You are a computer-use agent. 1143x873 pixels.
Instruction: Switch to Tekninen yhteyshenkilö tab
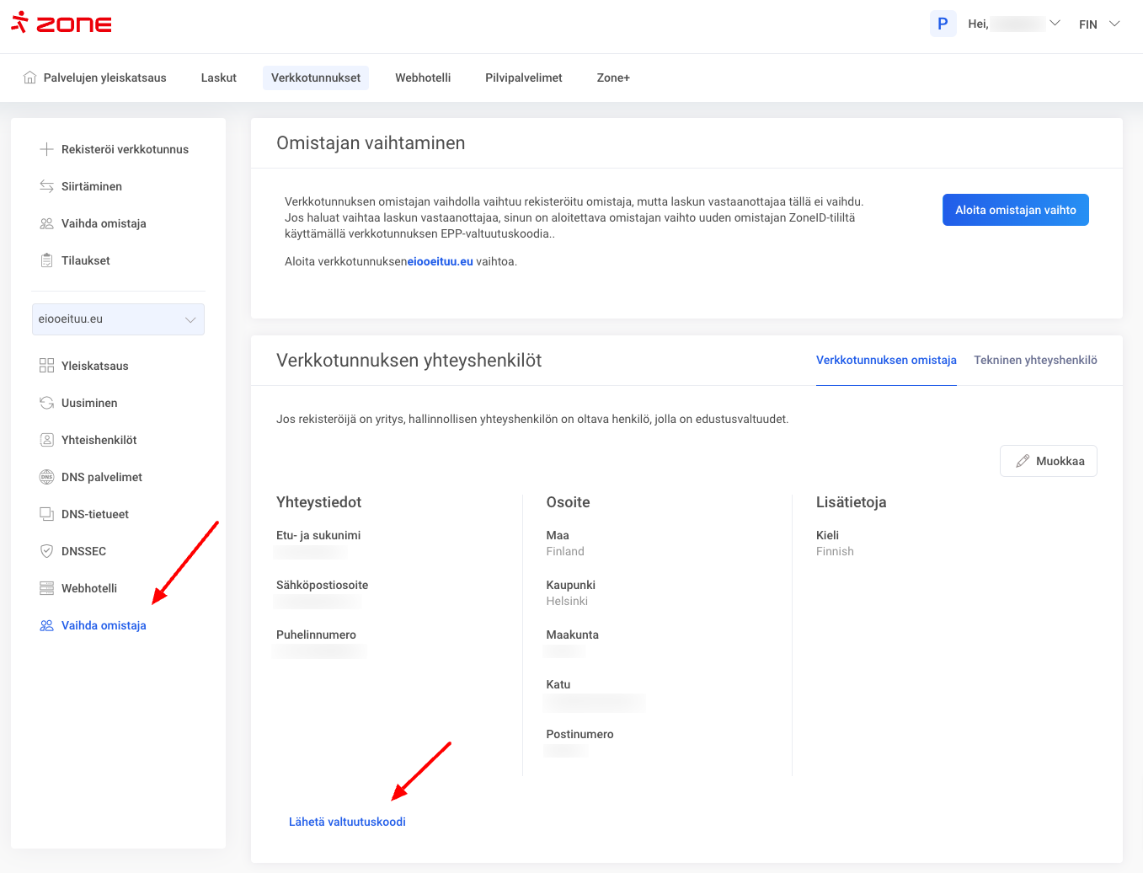(x=1035, y=360)
